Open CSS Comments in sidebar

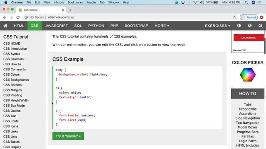tap(15, 70)
